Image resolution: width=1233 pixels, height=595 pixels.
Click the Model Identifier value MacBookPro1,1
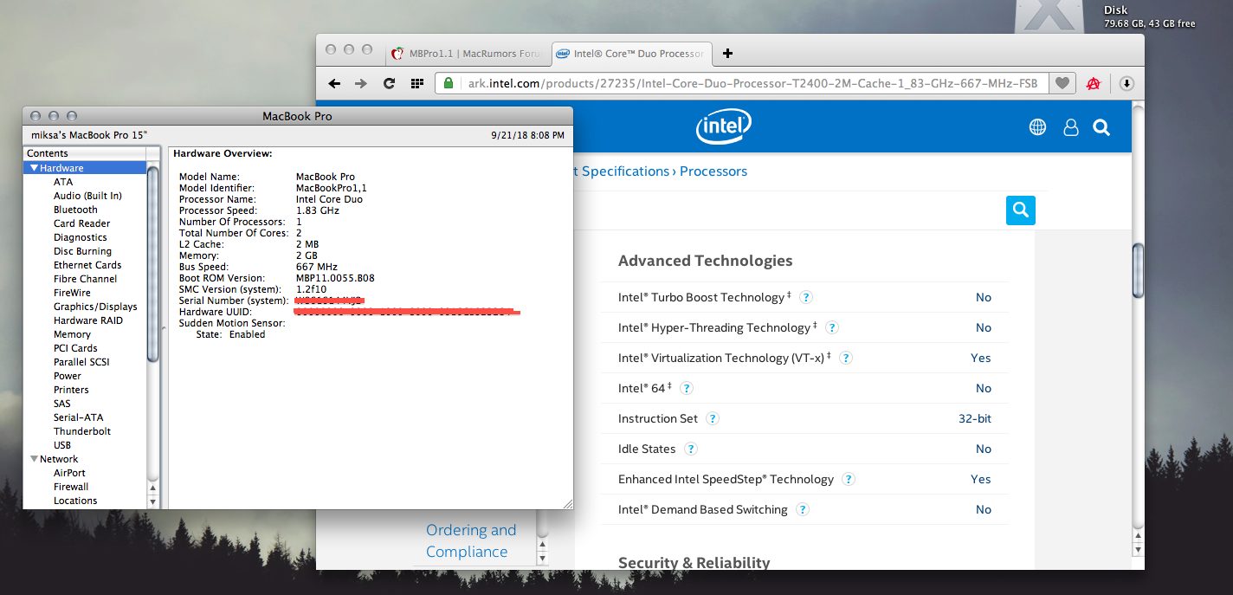click(x=332, y=188)
